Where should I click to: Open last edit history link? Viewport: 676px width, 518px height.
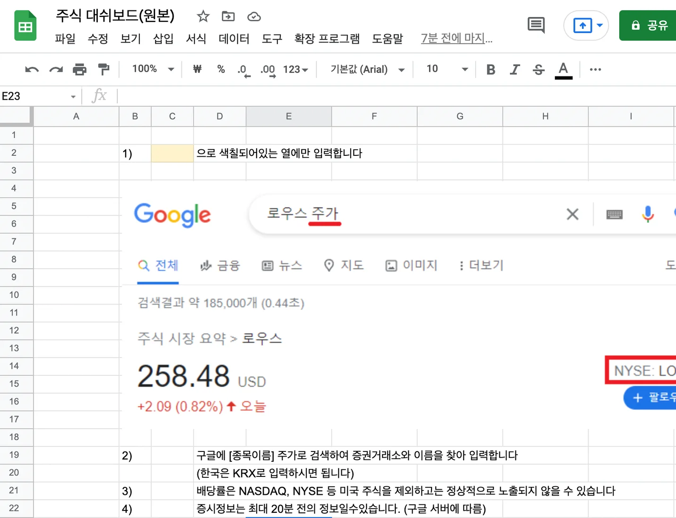(457, 38)
